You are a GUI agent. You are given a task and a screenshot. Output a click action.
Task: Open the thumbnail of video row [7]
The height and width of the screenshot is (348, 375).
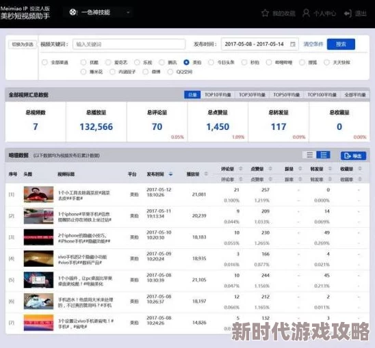click(38, 323)
